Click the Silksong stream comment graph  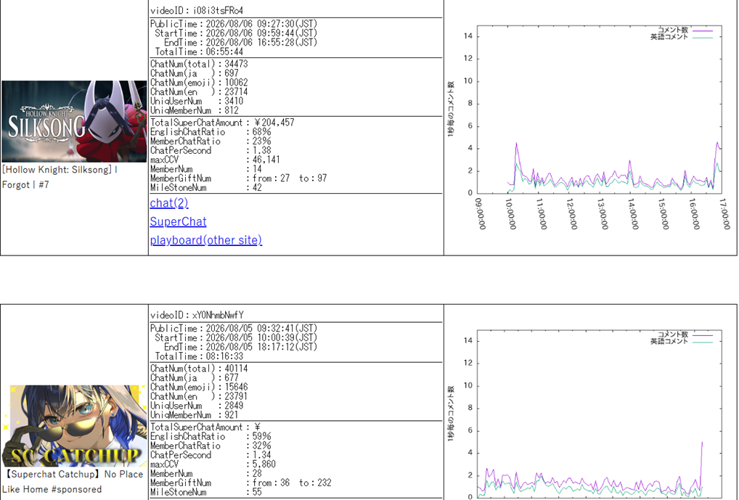590,127
